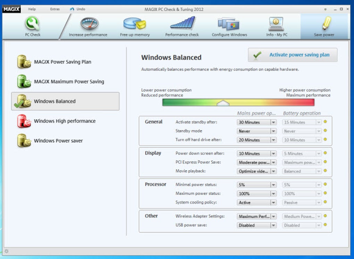The height and width of the screenshot is (259, 354).
Task: Open mains PCI Express Power Save dropdown
Action: (257, 162)
